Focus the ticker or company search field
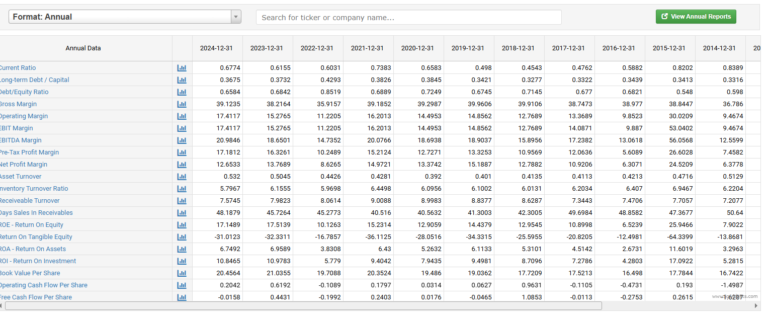Image resolution: width=768 pixels, height=315 pixels. tap(408, 18)
